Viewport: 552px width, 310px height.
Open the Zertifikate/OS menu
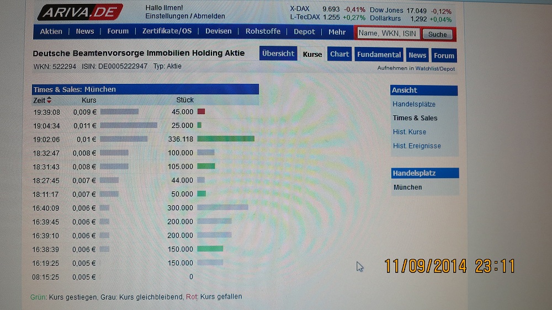(x=167, y=31)
